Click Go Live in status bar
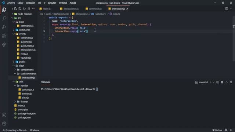Viewport: 235px width, 132px height. coord(217,130)
